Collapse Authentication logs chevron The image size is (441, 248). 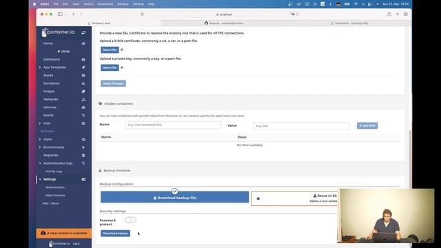pyautogui.click(x=40, y=163)
